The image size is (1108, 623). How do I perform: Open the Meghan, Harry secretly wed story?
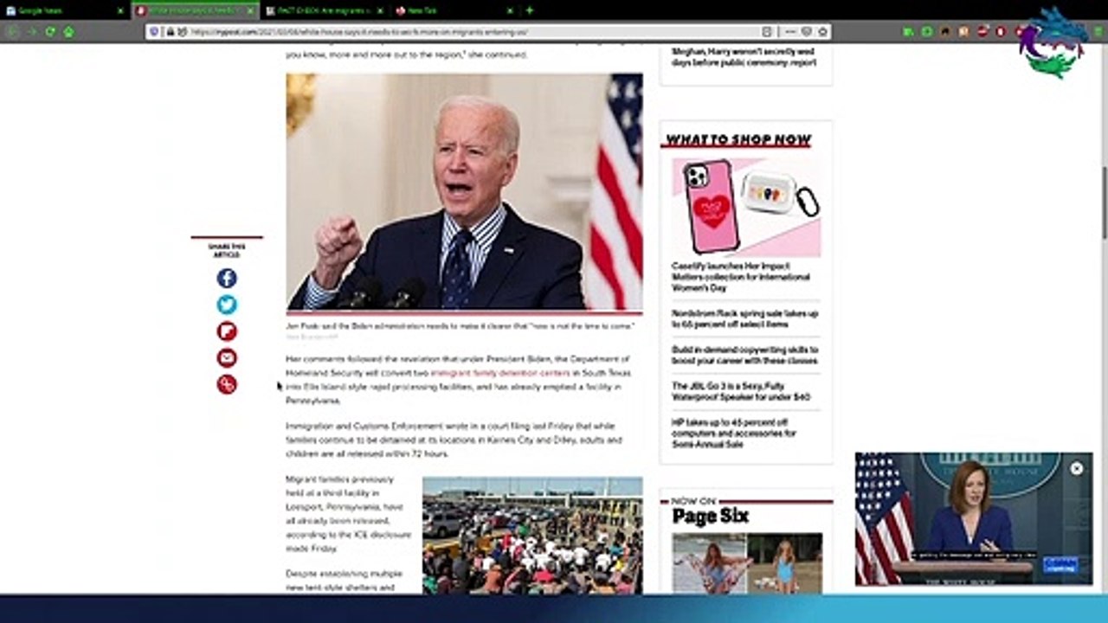point(744,57)
